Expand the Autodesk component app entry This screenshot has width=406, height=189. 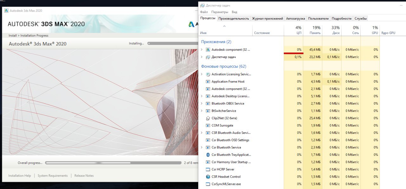(202, 50)
